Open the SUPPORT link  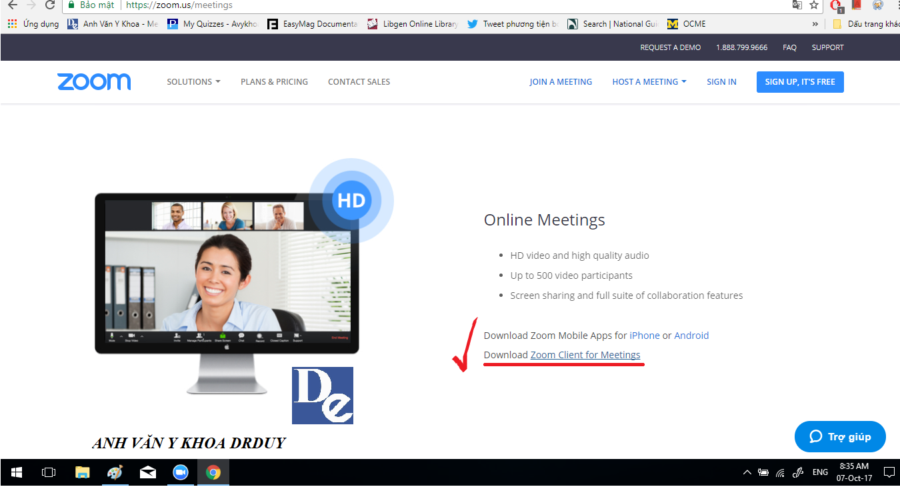[827, 47]
